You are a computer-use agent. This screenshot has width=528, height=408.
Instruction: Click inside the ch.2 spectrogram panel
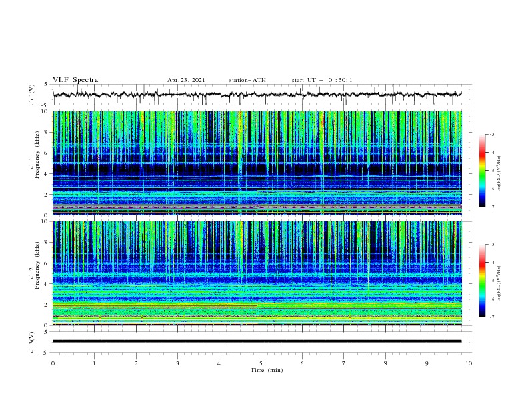257,273
